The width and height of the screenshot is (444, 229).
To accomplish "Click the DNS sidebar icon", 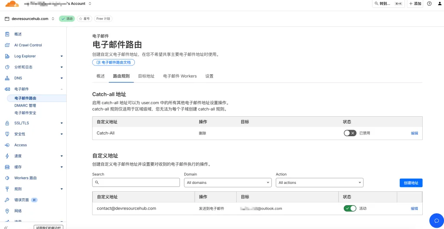I will tap(7, 78).
